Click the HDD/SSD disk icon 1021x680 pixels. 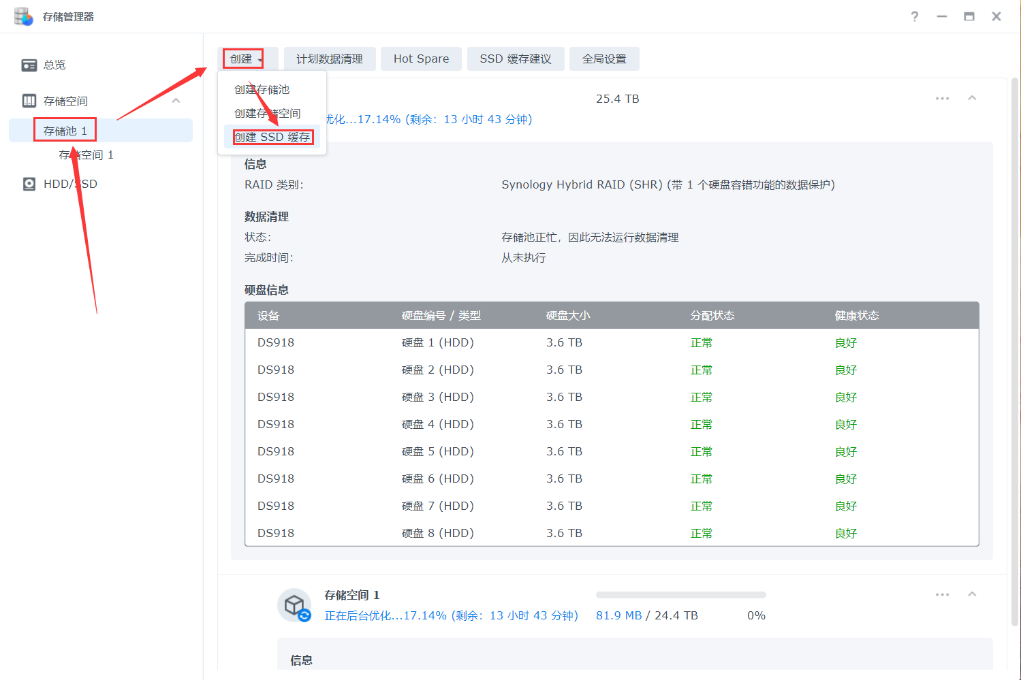pyautogui.click(x=29, y=184)
